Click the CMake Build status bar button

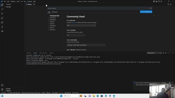tap(49, 93)
